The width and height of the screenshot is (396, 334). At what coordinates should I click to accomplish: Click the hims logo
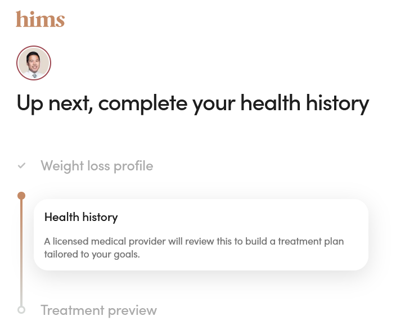pyautogui.click(x=40, y=19)
